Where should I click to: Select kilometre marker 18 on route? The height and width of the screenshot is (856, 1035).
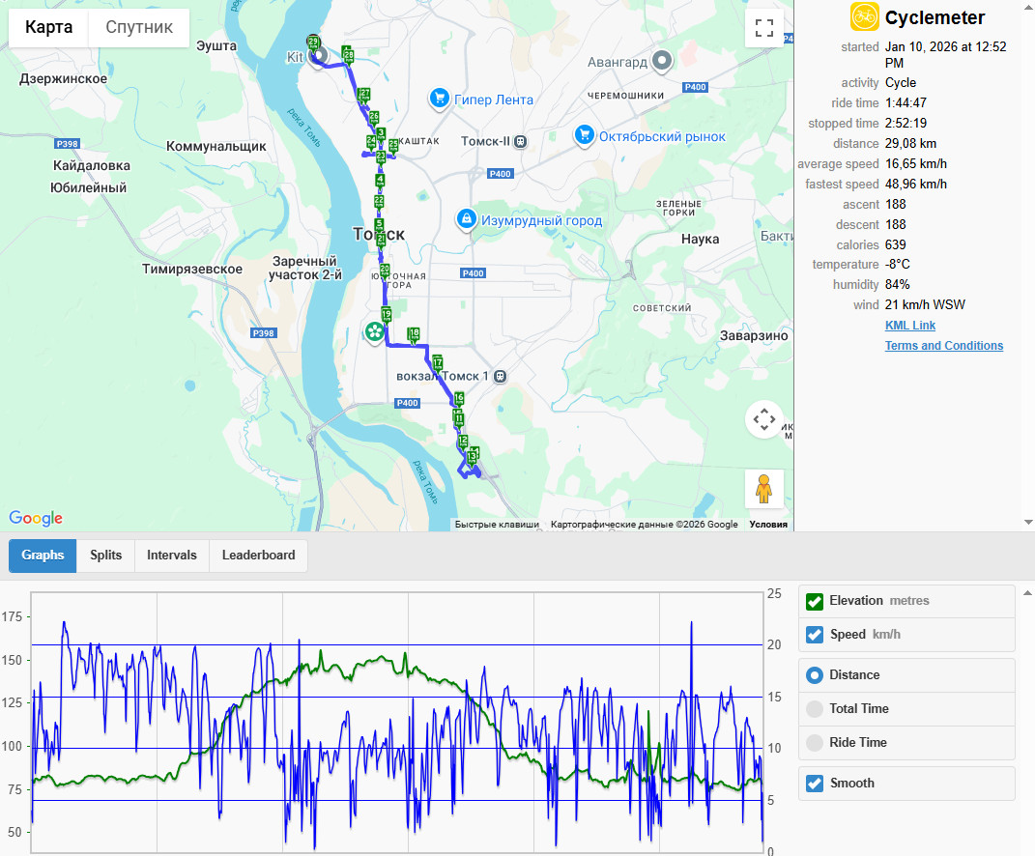pos(414,335)
